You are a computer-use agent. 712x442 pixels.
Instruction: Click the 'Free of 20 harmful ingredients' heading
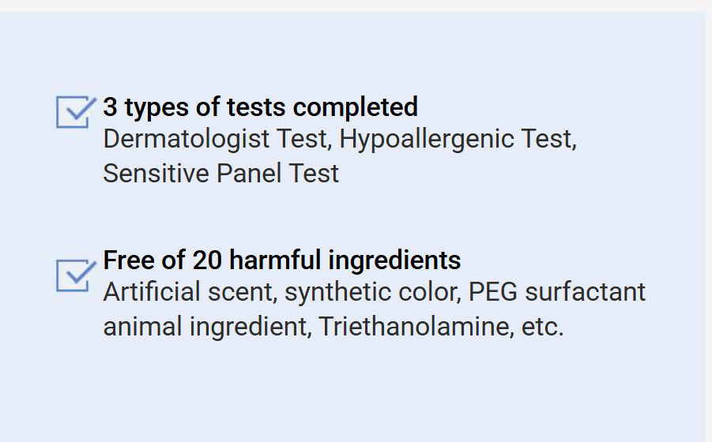pos(282,260)
